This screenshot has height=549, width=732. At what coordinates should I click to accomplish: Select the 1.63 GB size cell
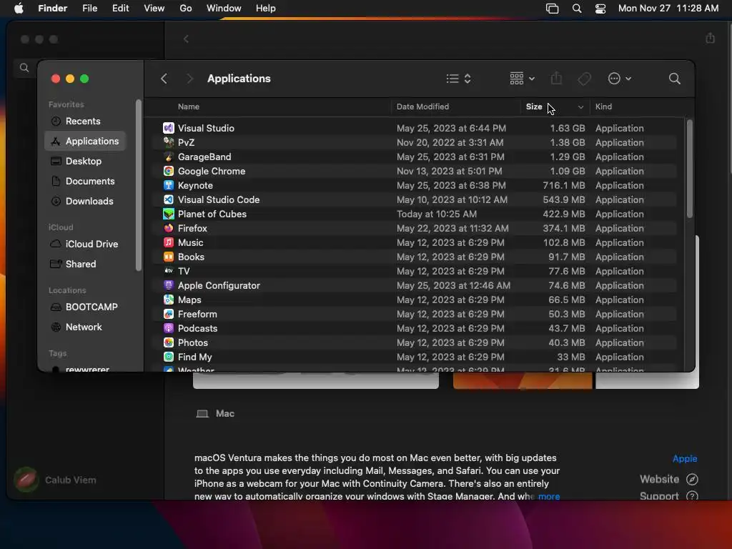click(x=567, y=128)
